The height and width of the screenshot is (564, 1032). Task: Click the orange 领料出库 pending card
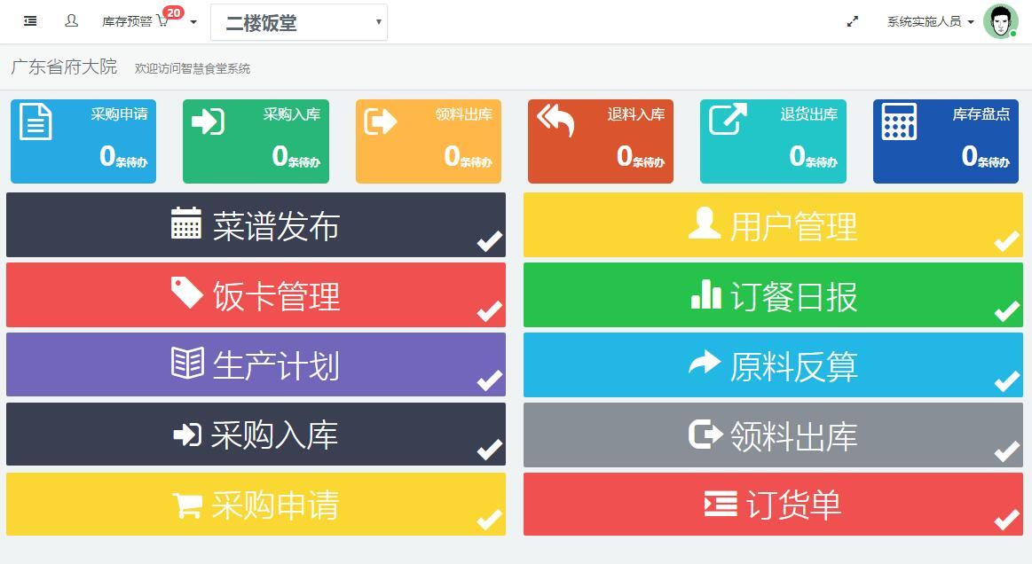(x=429, y=142)
